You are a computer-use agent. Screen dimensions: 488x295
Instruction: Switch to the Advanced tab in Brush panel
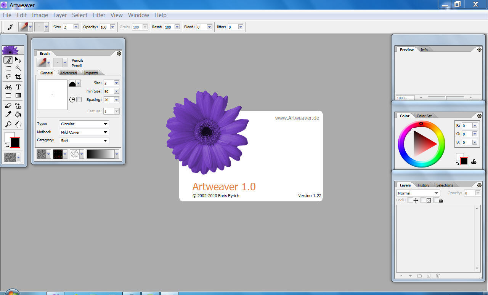(x=69, y=73)
